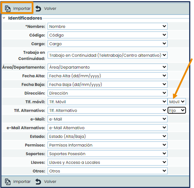Select the Área/Departamento dropdown
This screenshot has height=188, width=194.
[107, 67]
